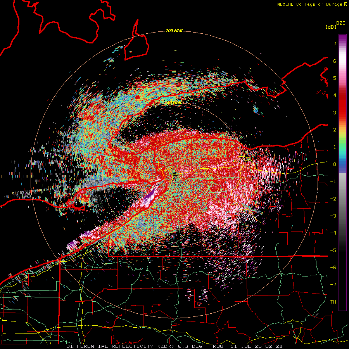The height and width of the screenshot is (349, 349).
Task: Click the 5 value on the color scale
Action: tap(335, 78)
